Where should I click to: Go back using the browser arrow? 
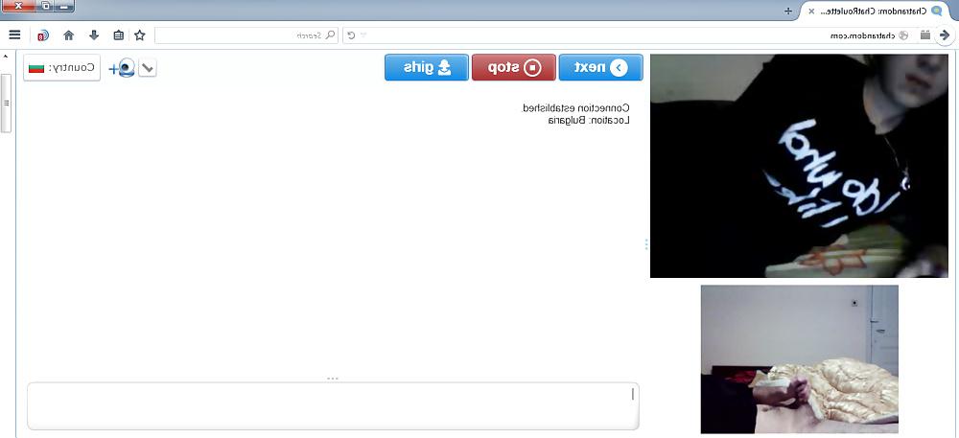coord(944,35)
